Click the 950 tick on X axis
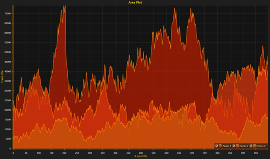 tap(256, 153)
